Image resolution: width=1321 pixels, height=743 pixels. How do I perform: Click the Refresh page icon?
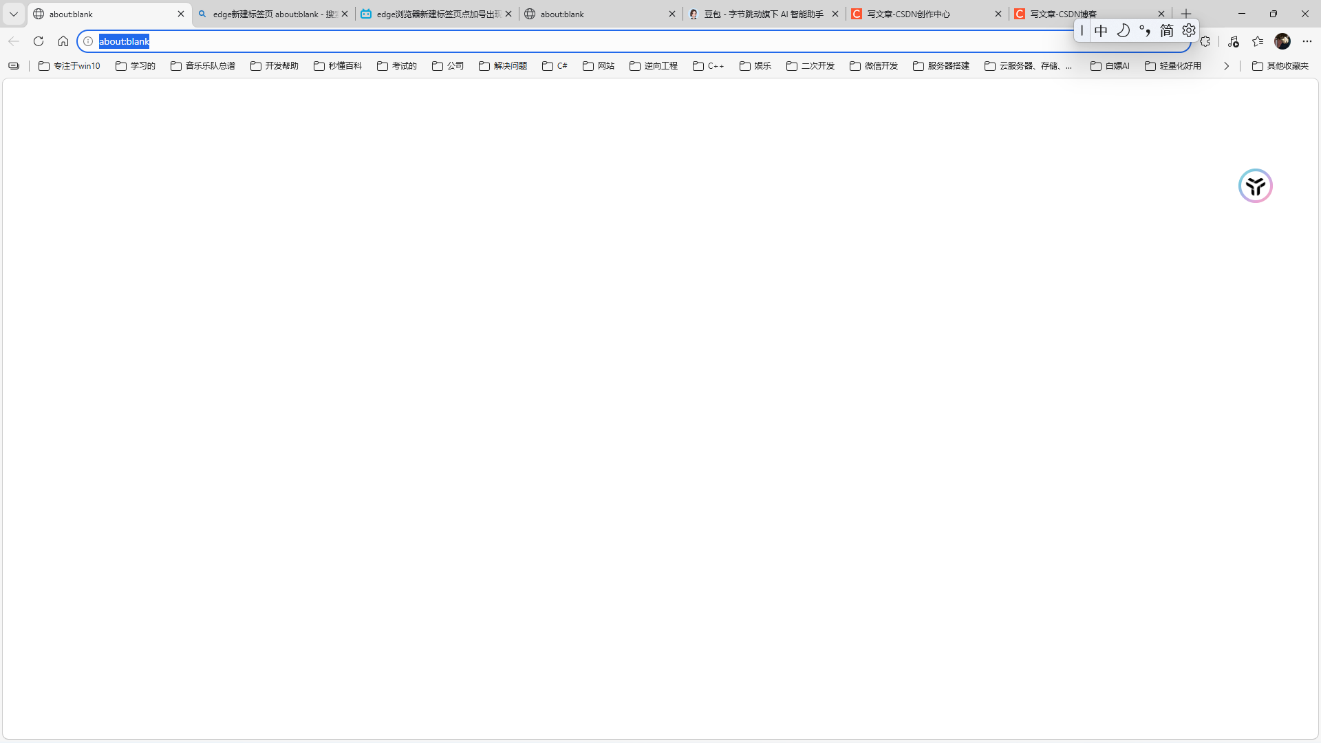39,41
